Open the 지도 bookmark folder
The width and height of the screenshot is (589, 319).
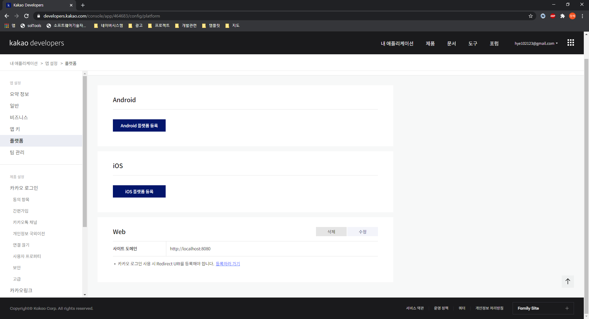coord(232,25)
